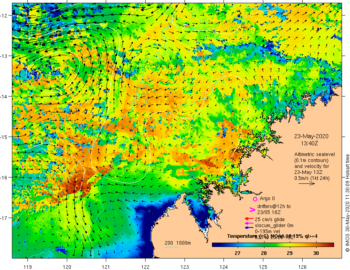Click the temperature color bar
The width and height of the screenshot is (350, 270).
(x=273, y=245)
